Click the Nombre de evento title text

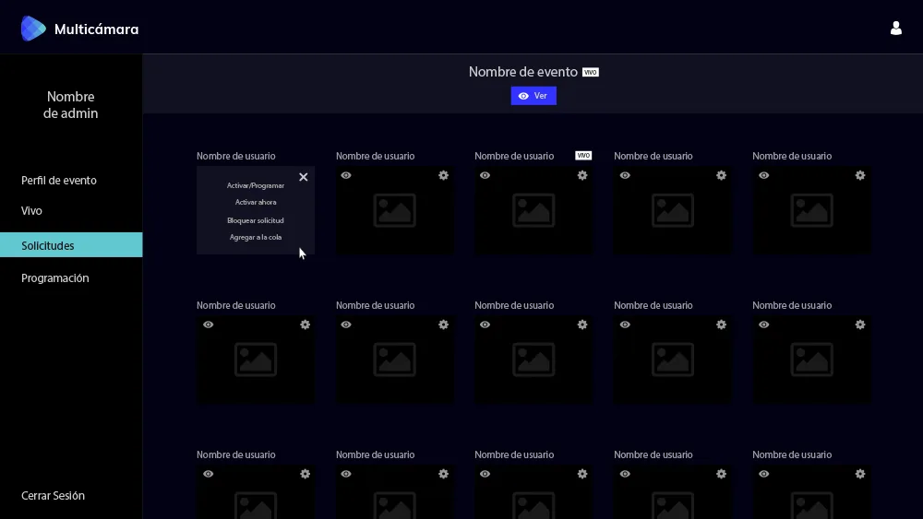(x=522, y=72)
